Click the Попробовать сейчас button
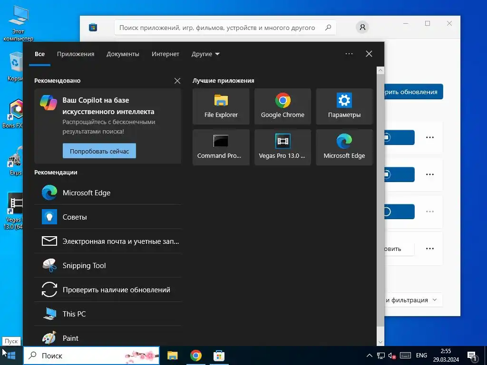This screenshot has height=365, width=487. coord(99,151)
